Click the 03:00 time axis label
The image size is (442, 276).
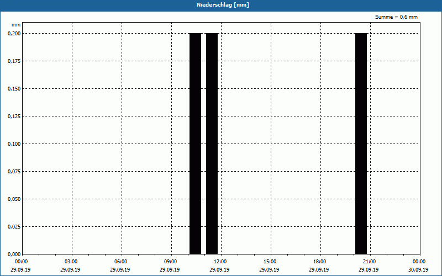[71, 262]
